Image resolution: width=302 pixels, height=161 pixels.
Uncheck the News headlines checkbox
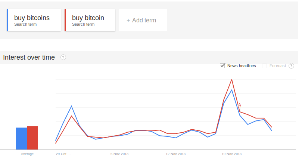click(222, 66)
